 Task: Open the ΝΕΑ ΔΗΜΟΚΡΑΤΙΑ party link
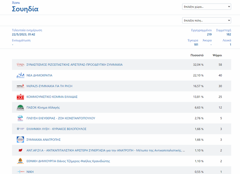(39, 75)
